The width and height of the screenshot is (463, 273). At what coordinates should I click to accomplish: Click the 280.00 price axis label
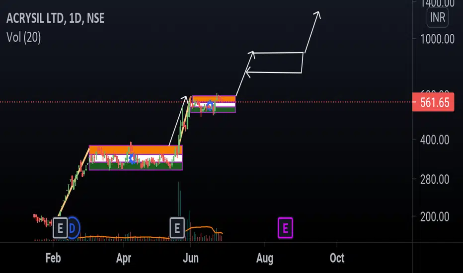[x=435, y=179]
